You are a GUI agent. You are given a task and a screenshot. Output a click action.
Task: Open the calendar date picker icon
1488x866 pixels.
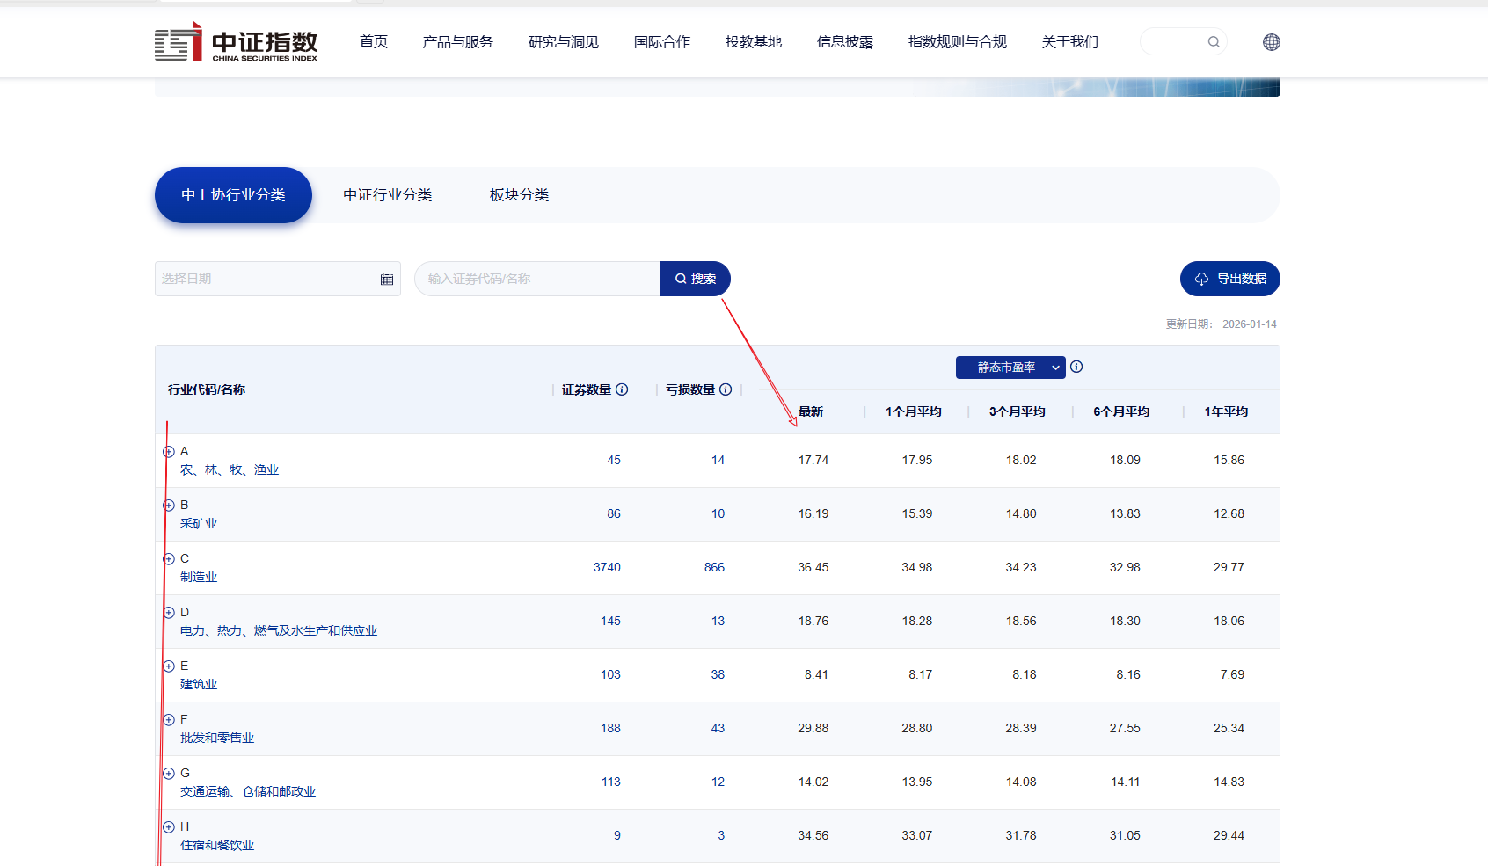[x=386, y=280]
